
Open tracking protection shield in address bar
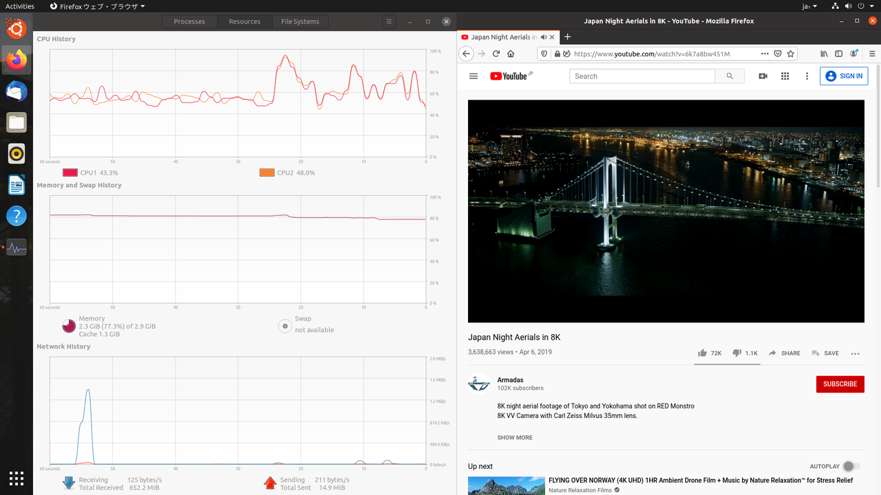coord(544,54)
